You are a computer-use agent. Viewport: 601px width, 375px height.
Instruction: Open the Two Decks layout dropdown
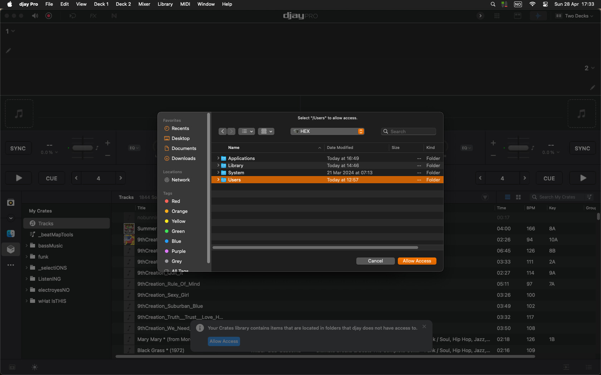point(575,16)
